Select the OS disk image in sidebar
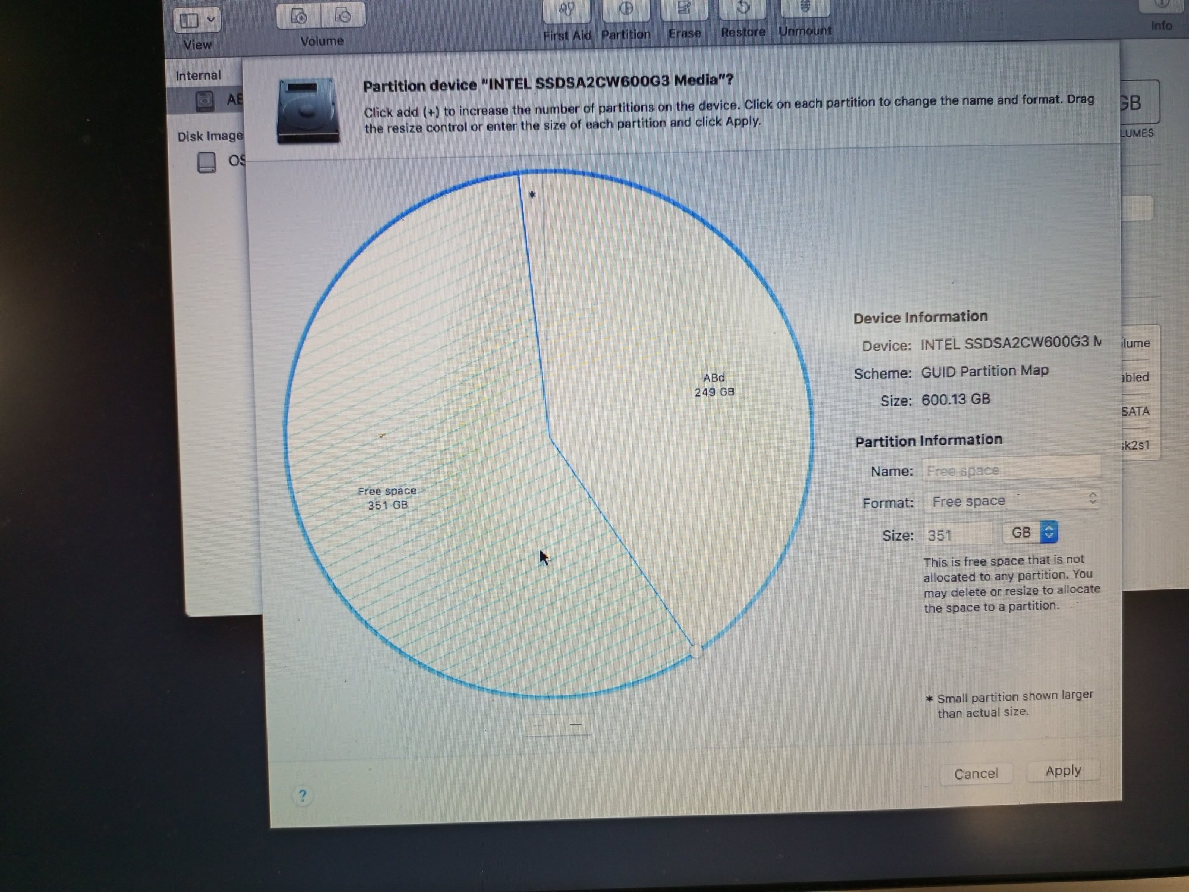 pos(221,161)
